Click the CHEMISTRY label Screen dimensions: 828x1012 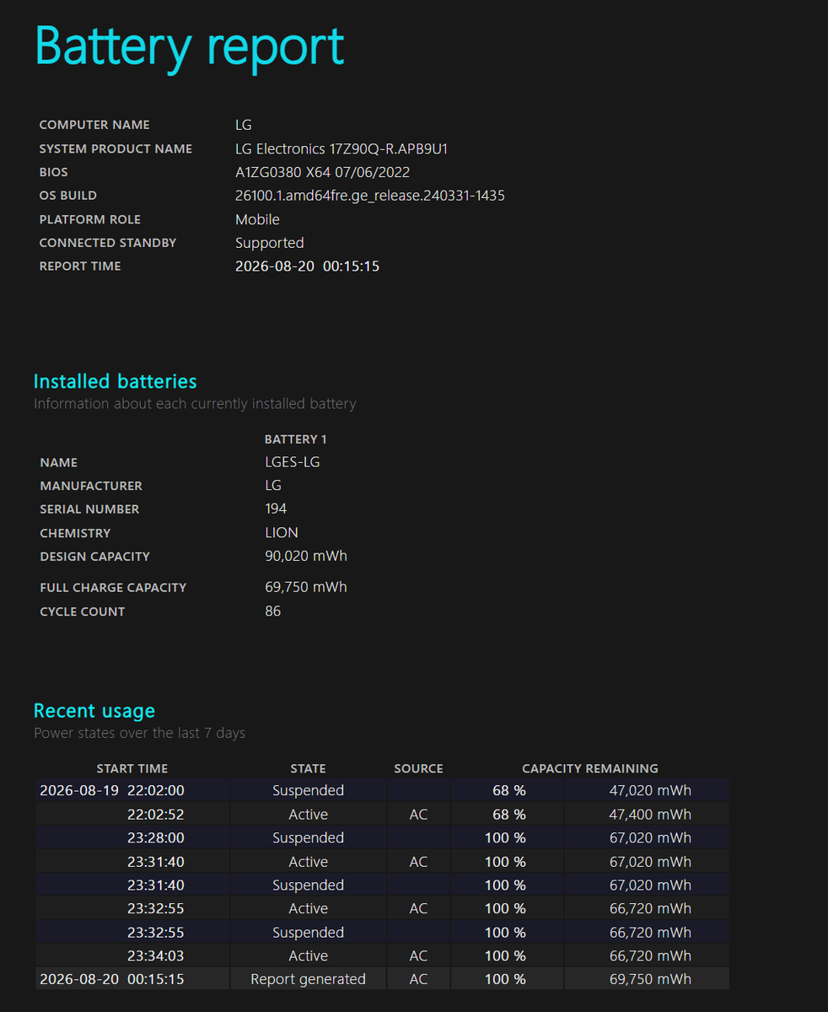click(x=75, y=533)
